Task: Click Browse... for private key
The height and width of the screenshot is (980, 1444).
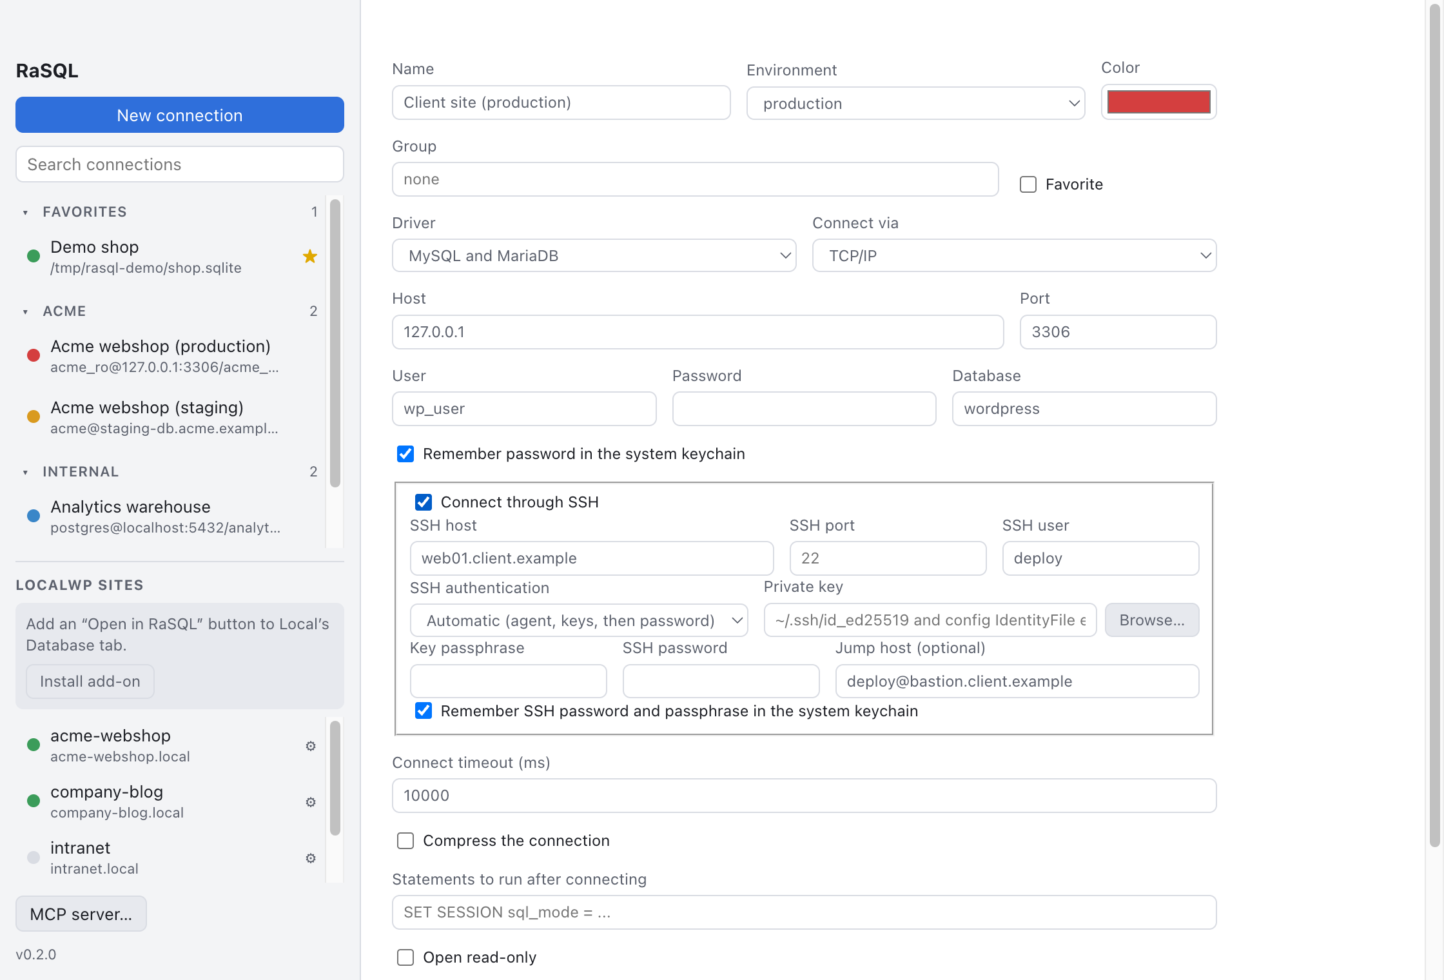Action: [1152, 620]
